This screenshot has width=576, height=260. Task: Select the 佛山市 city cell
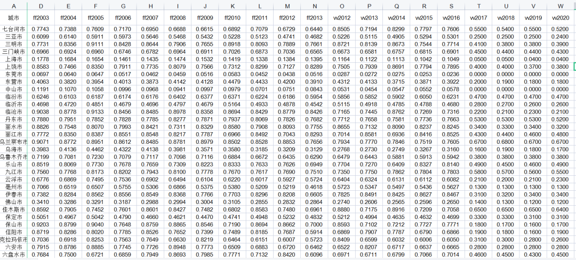(x=13, y=202)
